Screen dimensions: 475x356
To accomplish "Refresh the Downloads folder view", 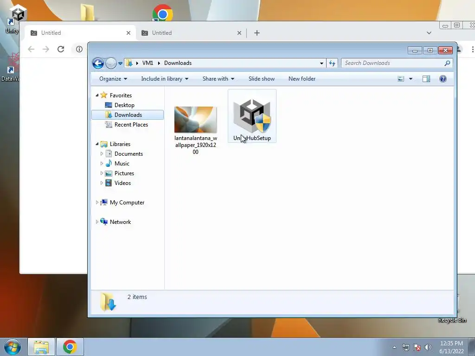I will [x=332, y=63].
